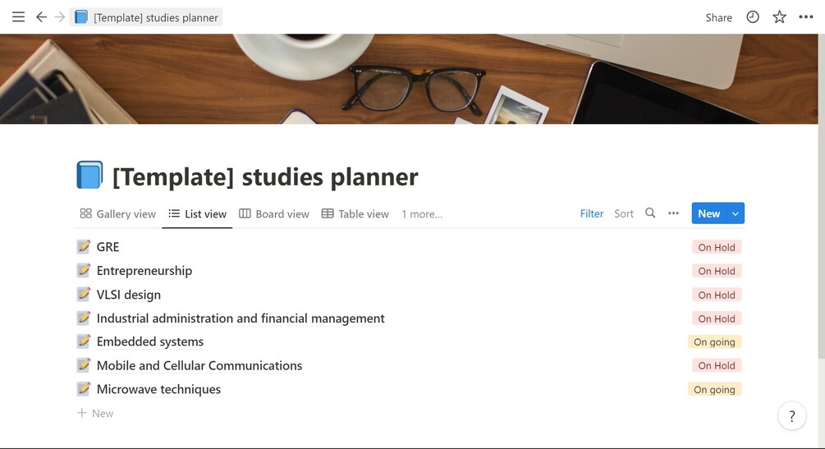Open the Filter options

[592, 213]
